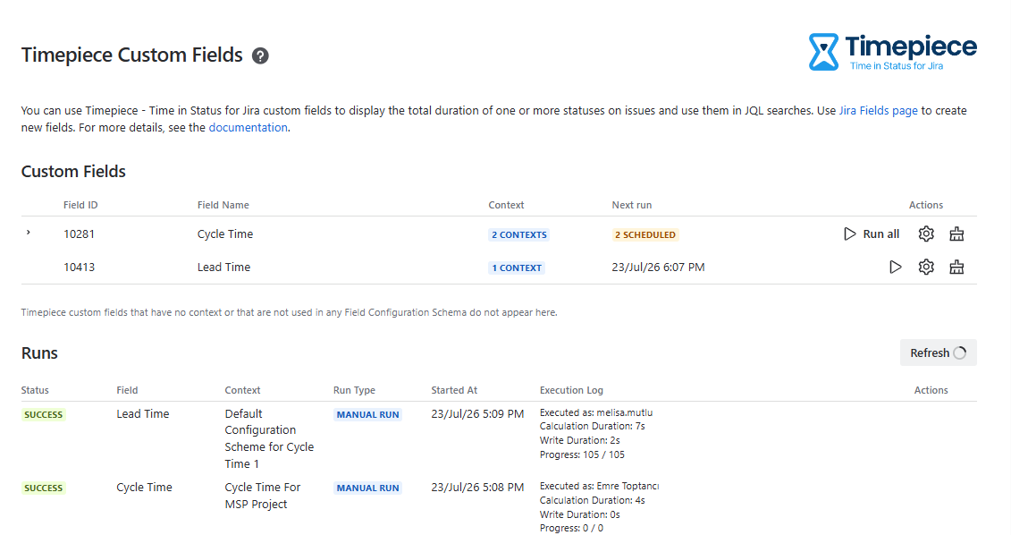
Task: Click MANUAL RUN badge of the Cycle Time run
Action: click(x=367, y=488)
